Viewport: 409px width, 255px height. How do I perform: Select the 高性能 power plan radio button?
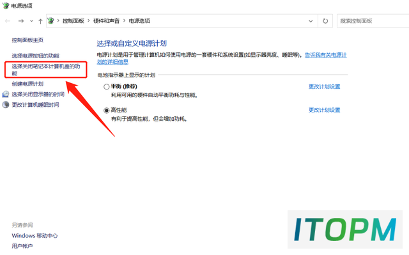click(106, 111)
